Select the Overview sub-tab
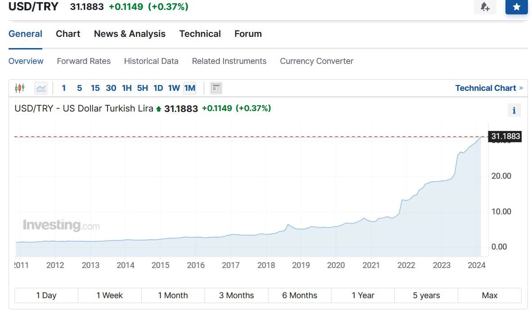Viewport: 532px width, 322px height. click(x=26, y=61)
